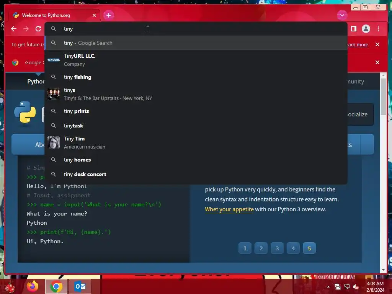This screenshot has height=294, width=392.
Task: Select the 'tinytask' suggestion
Action: (196, 126)
